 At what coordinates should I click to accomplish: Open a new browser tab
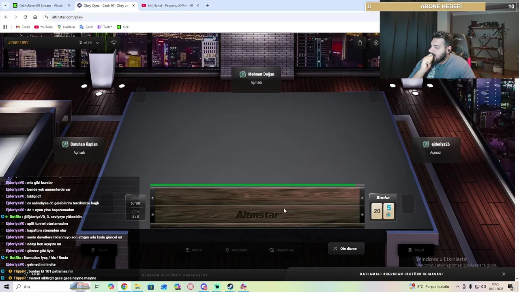point(207,6)
